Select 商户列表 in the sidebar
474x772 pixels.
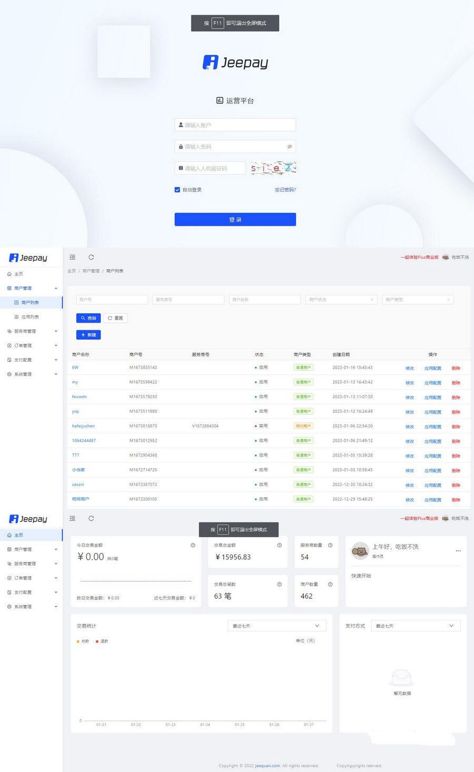point(30,303)
